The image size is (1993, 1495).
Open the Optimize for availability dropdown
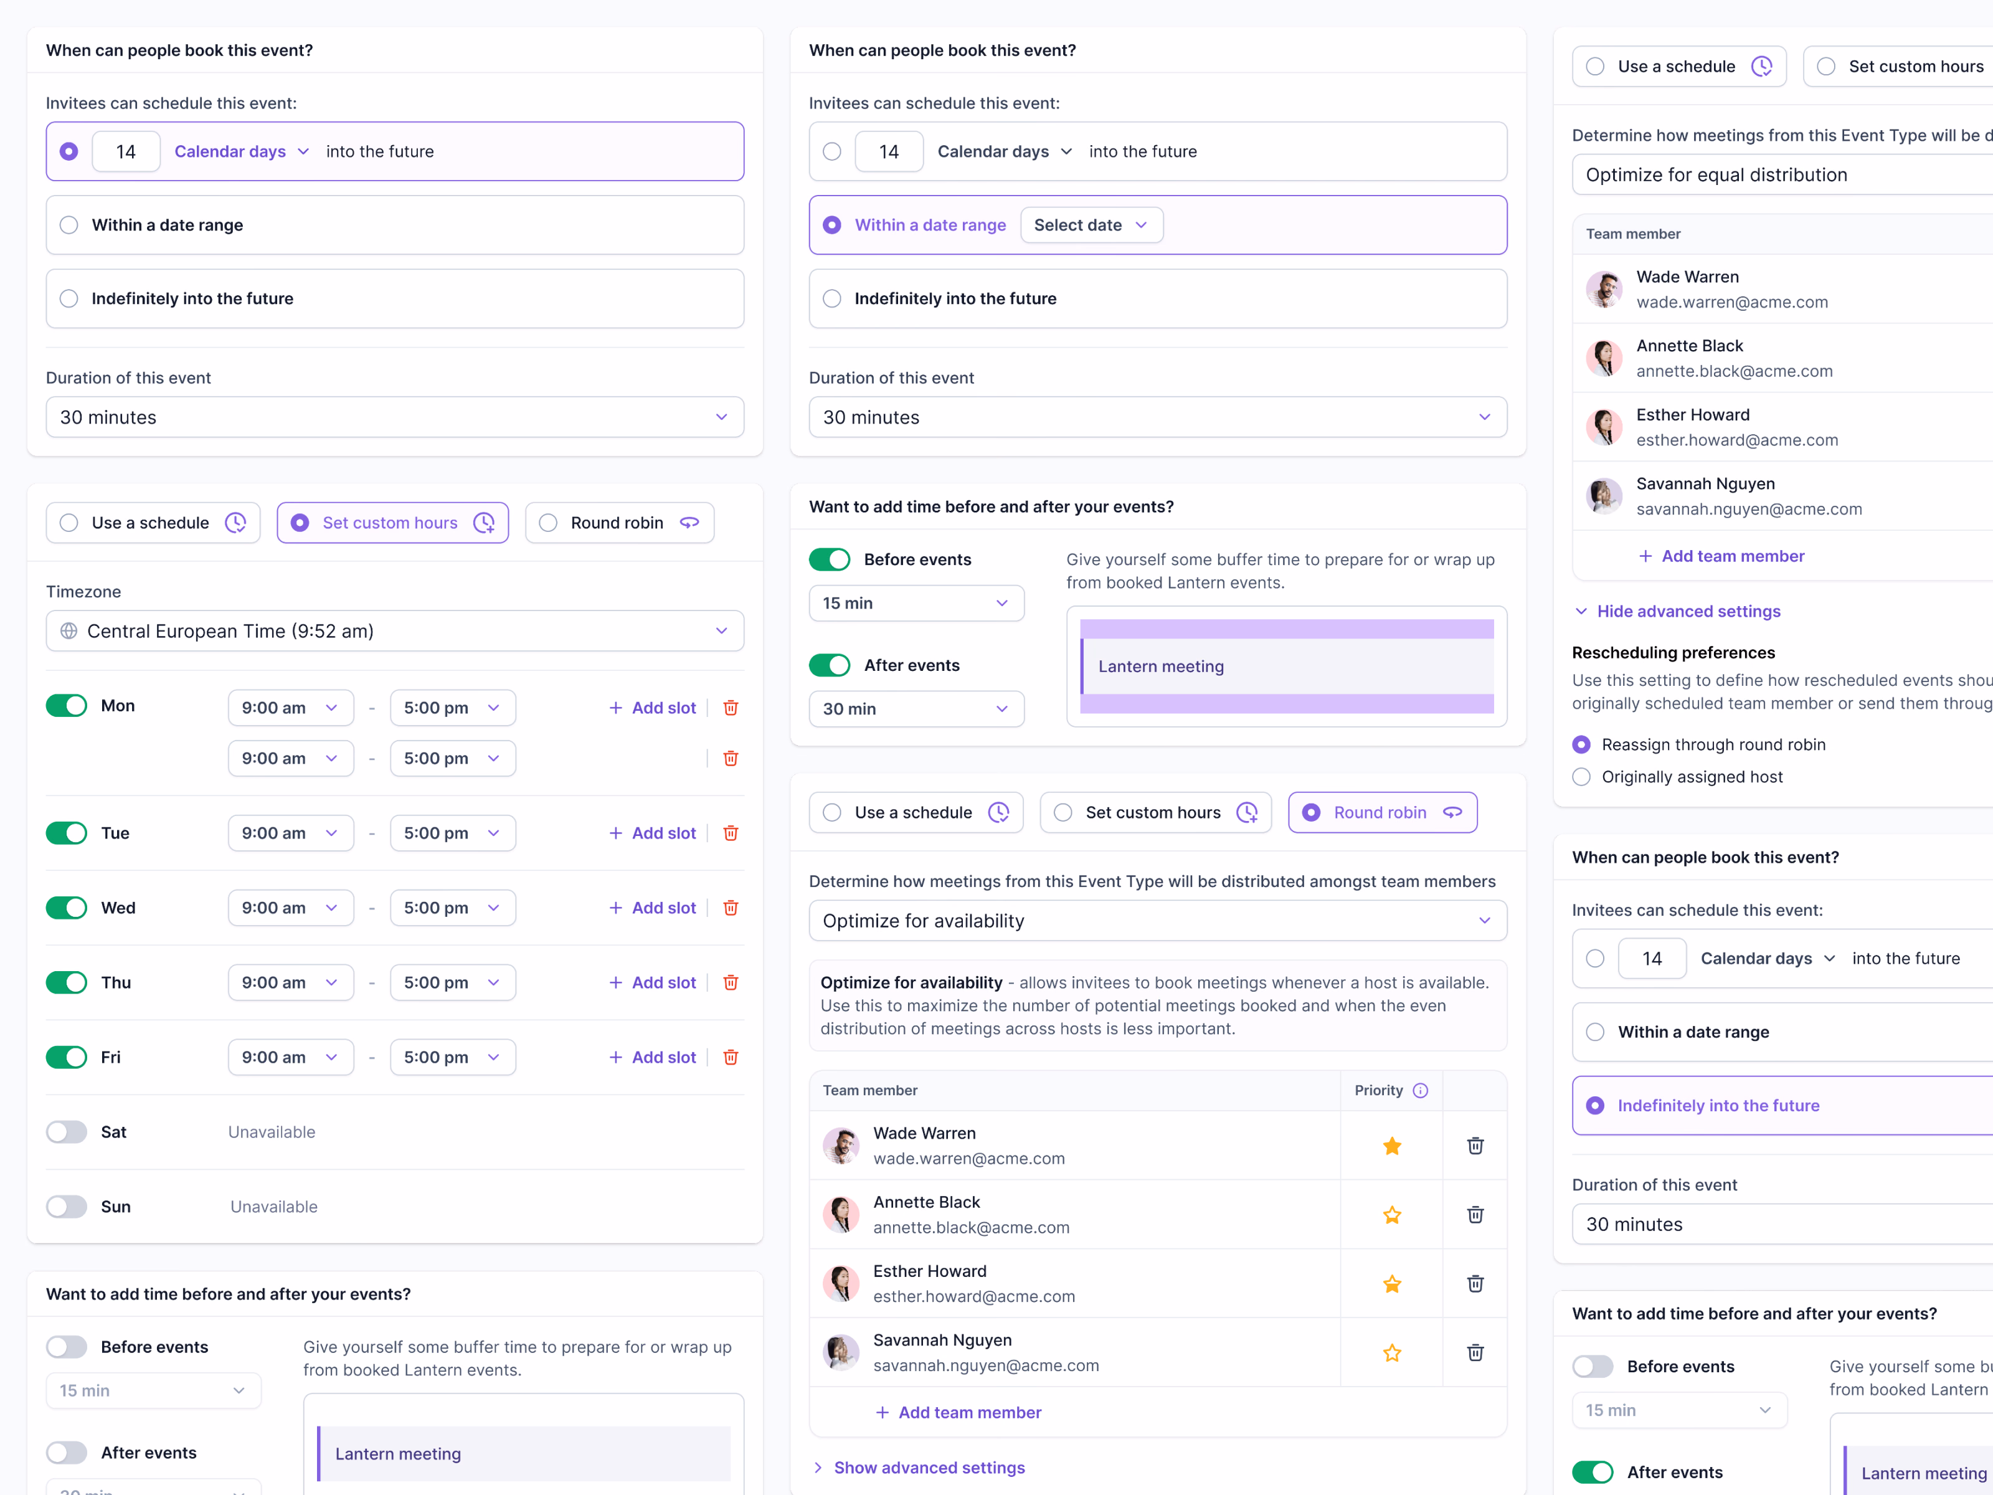(x=1158, y=921)
